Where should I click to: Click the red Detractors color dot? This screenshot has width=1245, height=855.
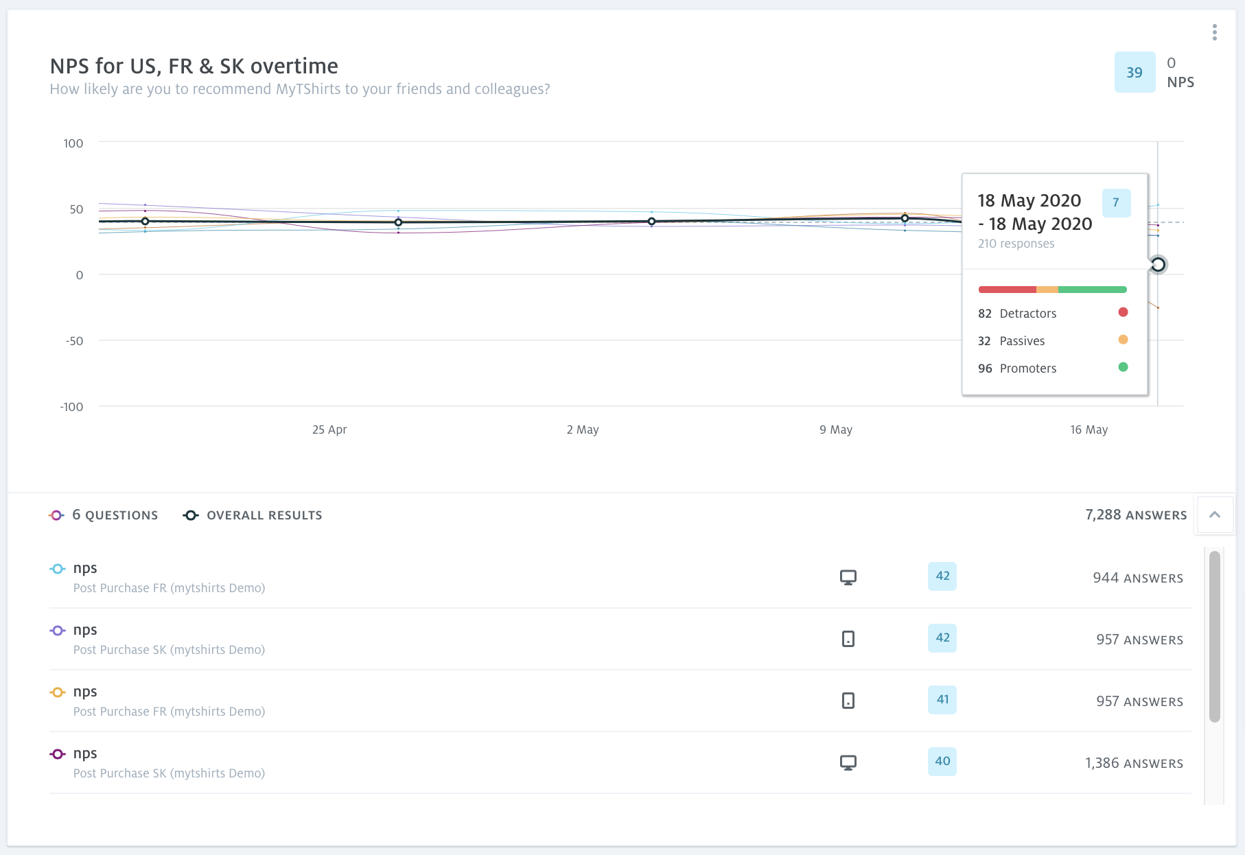pyautogui.click(x=1123, y=312)
